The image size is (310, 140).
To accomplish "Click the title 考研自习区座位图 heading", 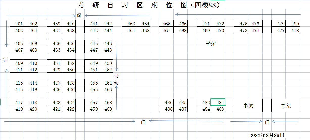I will pos(149,5).
